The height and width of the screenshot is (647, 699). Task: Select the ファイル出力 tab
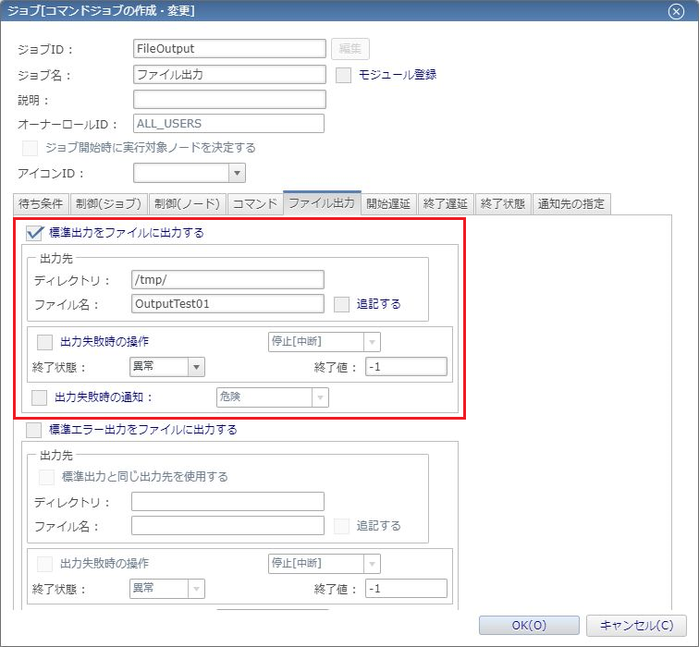[322, 203]
